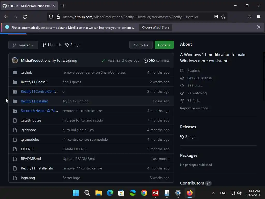Open the Rectify11Installer.sln file
The height and width of the screenshot is (199, 265).
37,168
